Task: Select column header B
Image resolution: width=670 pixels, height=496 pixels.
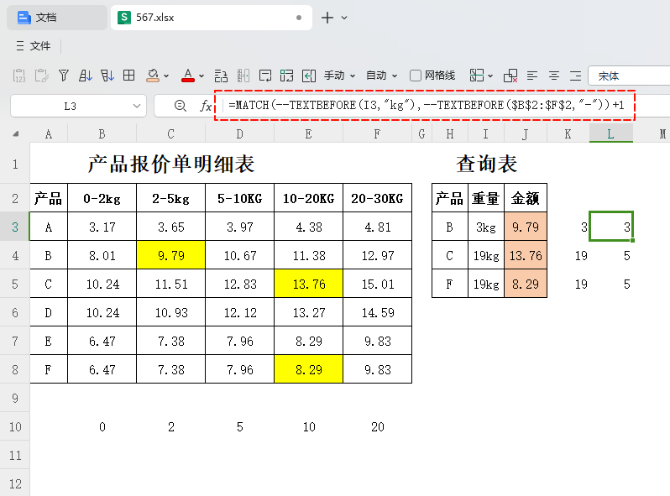Action: click(102, 133)
